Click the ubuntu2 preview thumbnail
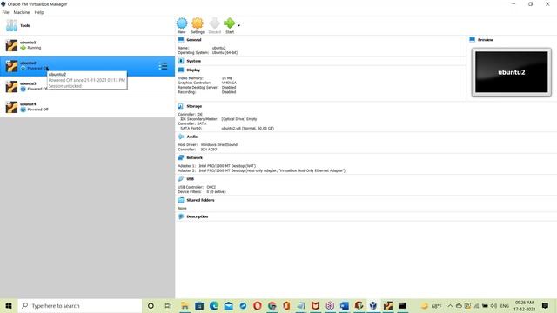Screen dimensions: 557x313 512,72
